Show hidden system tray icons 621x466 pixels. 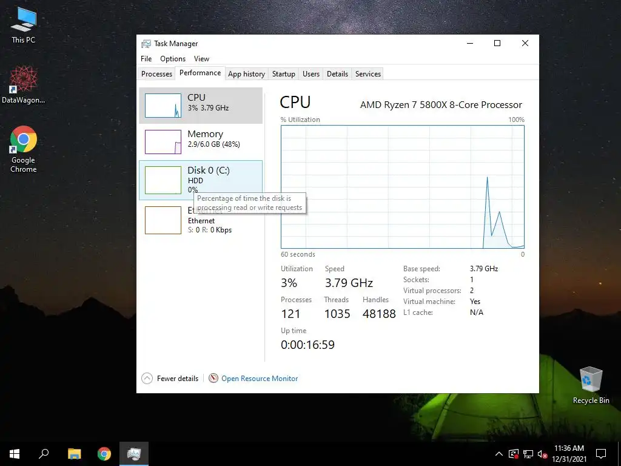point(499,454)
